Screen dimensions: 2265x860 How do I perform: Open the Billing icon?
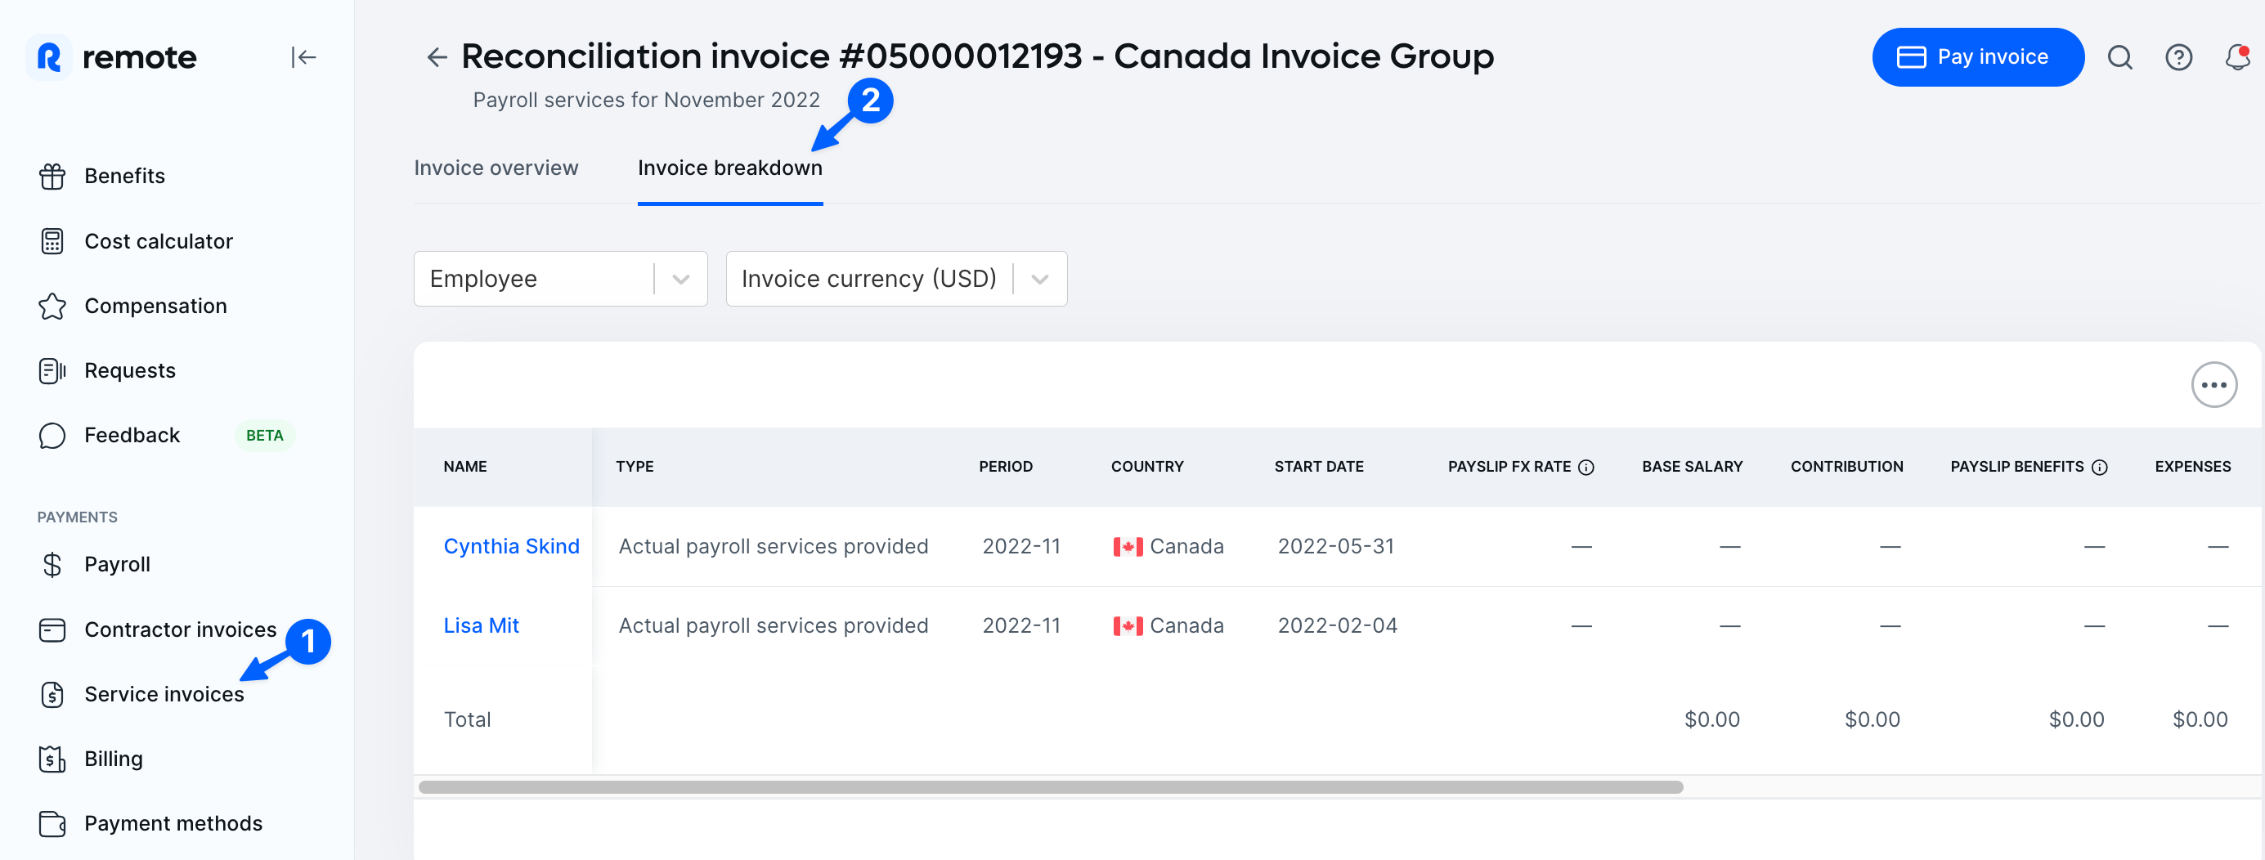[x=53, y=758]
